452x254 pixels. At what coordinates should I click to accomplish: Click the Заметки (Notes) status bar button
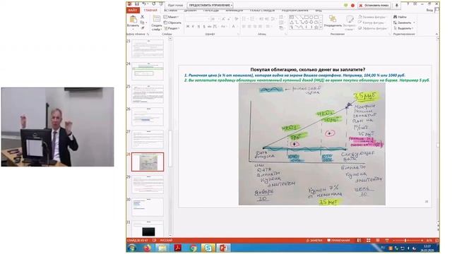[x=314, y=240]
